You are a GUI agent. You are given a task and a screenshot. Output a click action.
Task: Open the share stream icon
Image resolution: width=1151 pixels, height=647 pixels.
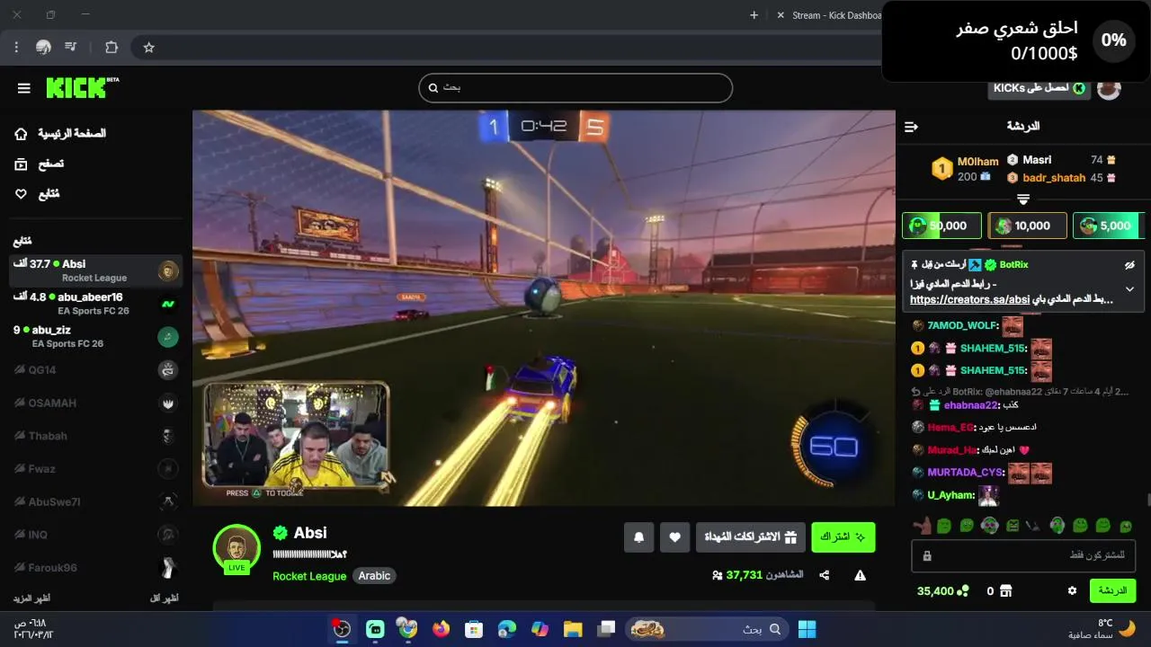coord(825,575)
